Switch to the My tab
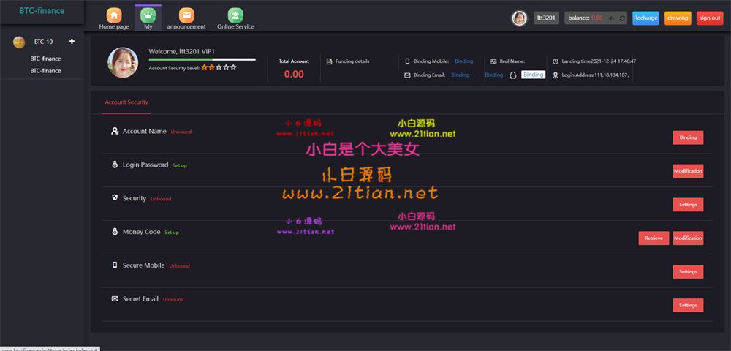 pos(148,17)
